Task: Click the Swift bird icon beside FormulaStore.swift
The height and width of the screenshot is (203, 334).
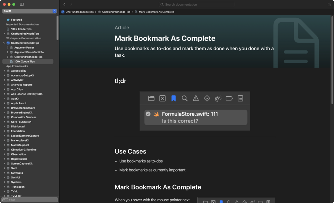Action: pyautogui.click(x=156, y=114)
